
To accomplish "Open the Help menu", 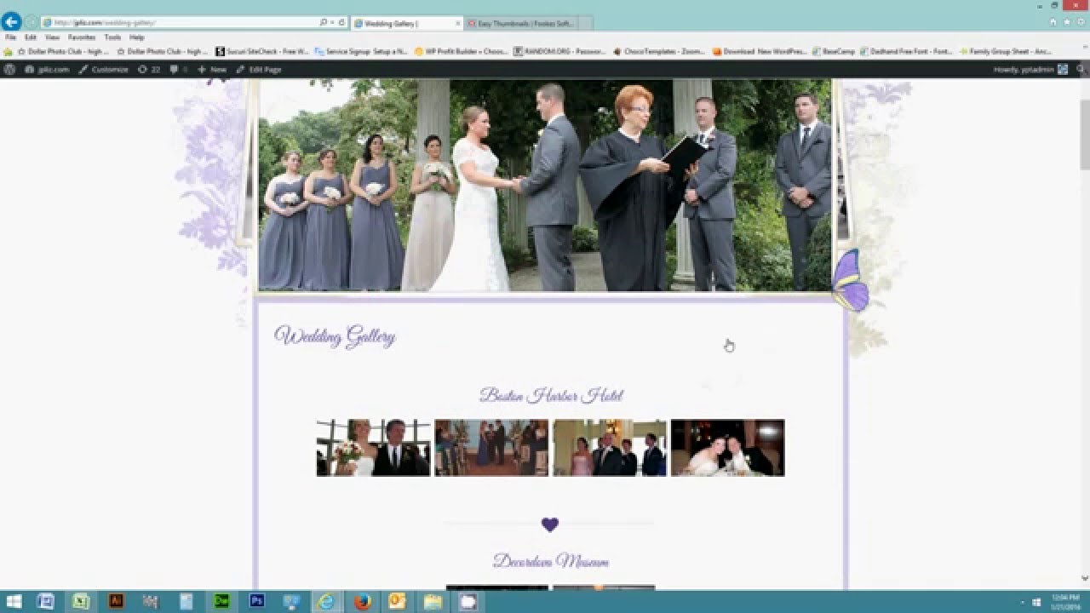I will tap(136, 37).
